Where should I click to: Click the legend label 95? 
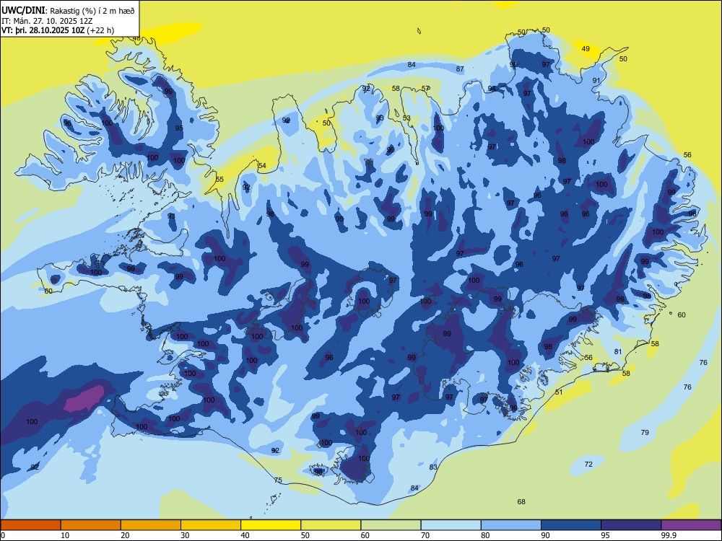[606, 535]
